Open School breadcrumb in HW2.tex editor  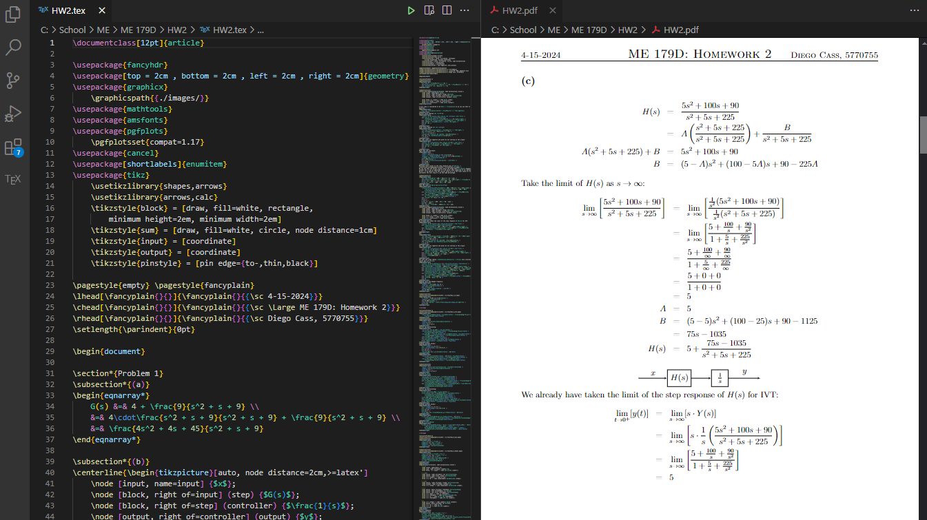(72, 30)
